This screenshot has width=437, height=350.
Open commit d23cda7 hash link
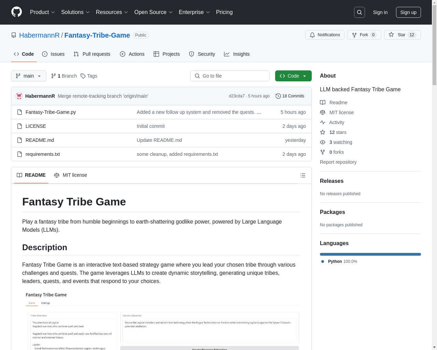click(x=237, y=96)
